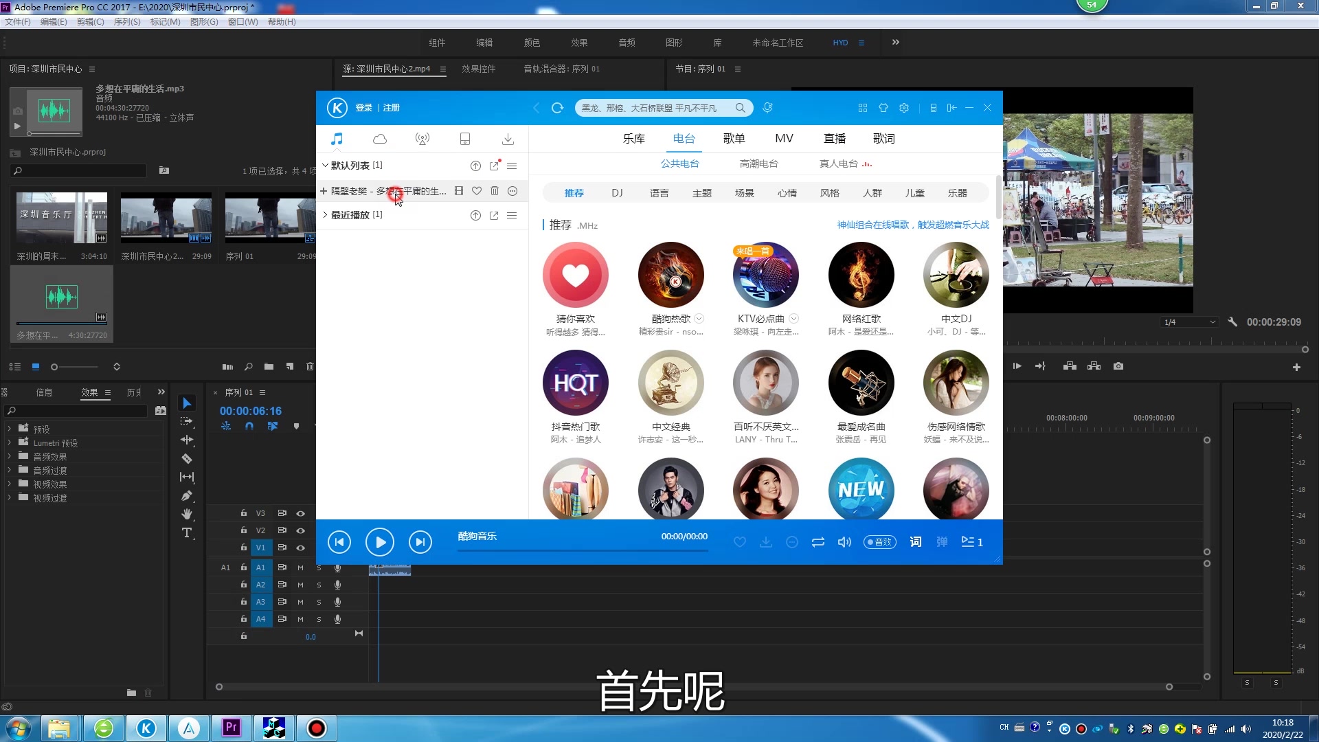Open the 文件(F) menu
The image size is (1319, 742).
18,22
